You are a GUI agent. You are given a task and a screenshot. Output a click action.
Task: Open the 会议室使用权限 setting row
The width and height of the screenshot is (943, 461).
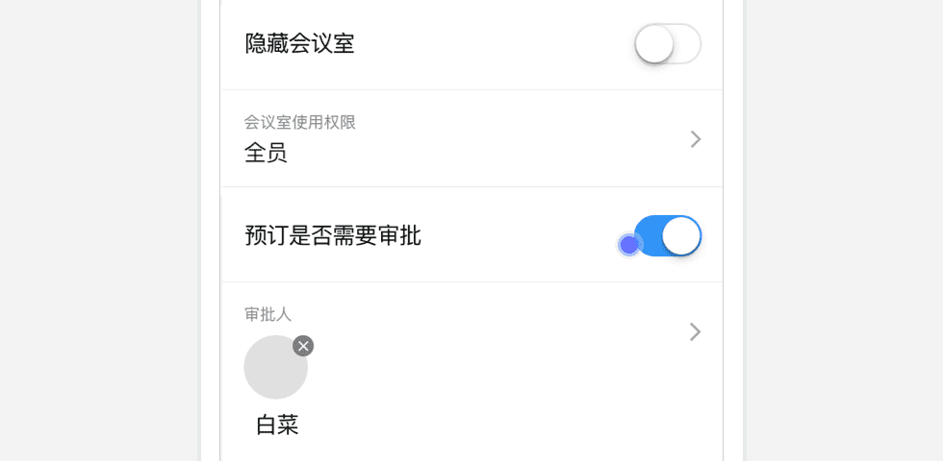click(471, 139)
